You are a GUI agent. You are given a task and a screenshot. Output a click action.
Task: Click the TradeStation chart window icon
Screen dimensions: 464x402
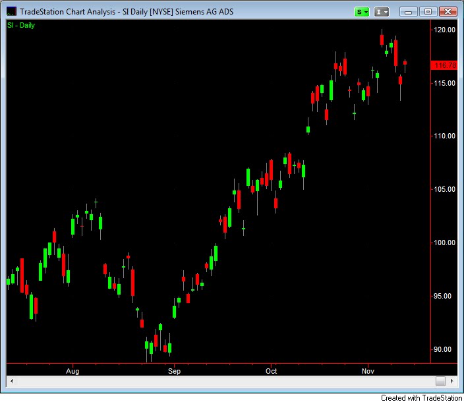pyautogui.click(x=12, y=12)
